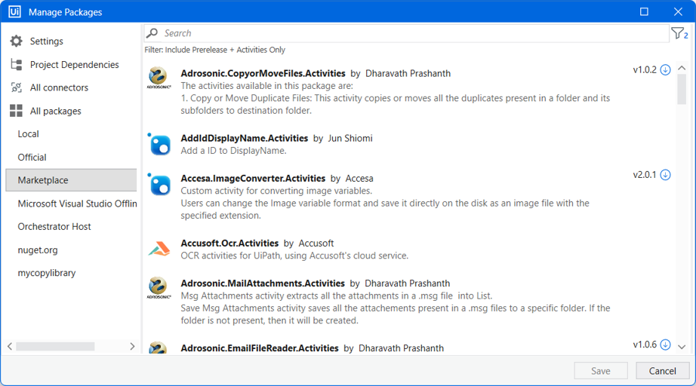Click the package list scroll down arrow
The width and height of the screenshot is (696, 386).
(x=682, y=347)
